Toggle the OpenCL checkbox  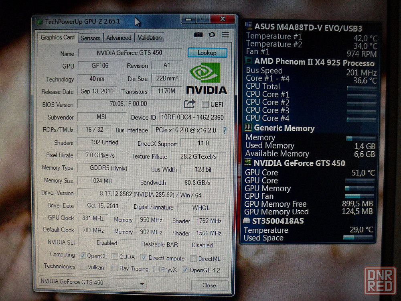click(83, 255)
